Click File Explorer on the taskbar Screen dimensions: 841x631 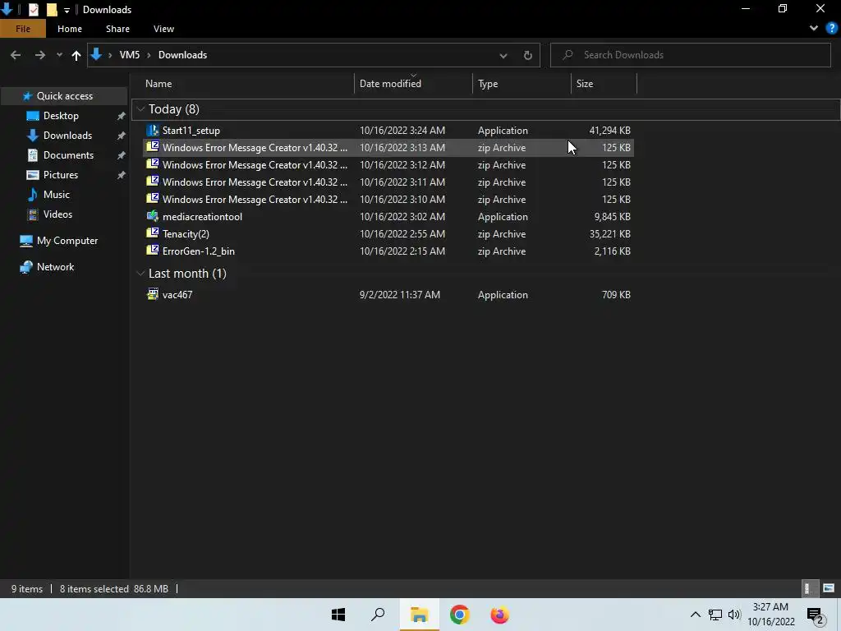click(x=419, y=615)
